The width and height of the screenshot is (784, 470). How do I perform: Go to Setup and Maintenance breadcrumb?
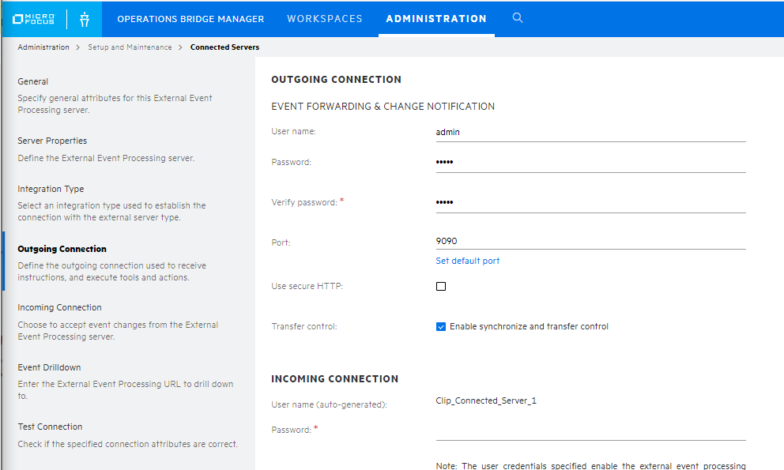(130, 47)
